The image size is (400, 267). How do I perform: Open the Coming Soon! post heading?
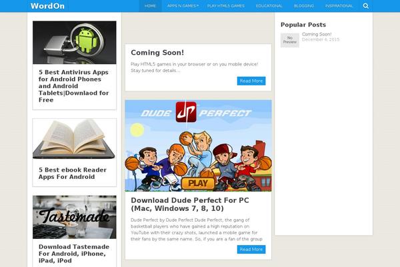tap(157, 53)
